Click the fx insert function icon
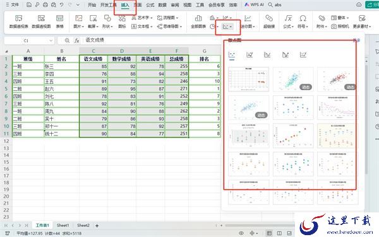379x237 pixels. click(x=77, y=40)
